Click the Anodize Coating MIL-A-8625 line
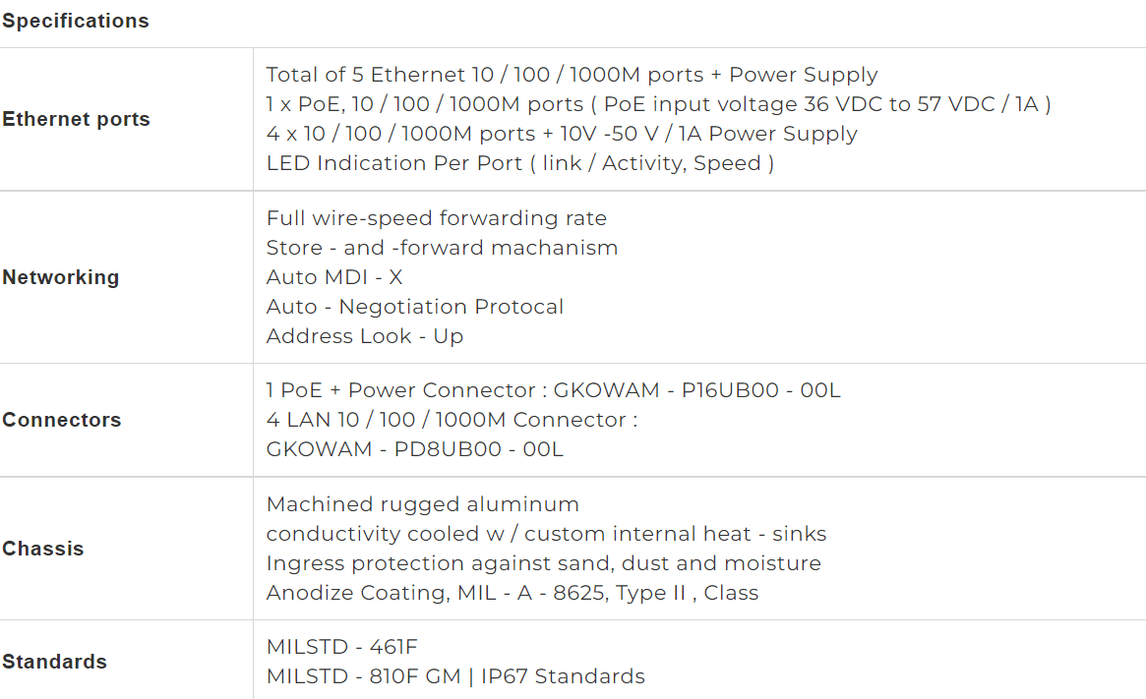1146x699 pixels. click(513, 593)
